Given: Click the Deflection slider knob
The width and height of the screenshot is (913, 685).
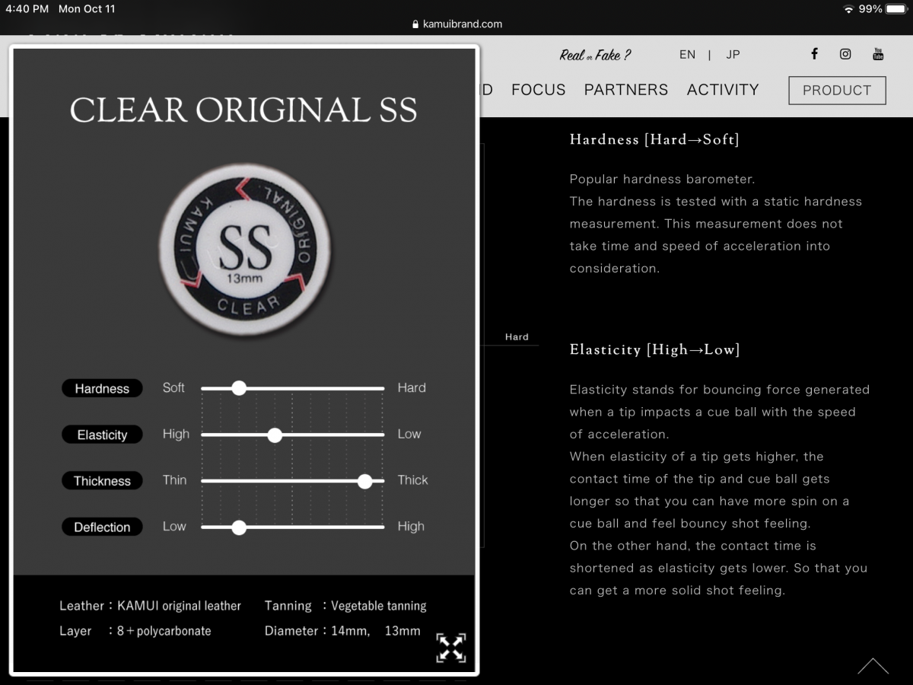Looking at the screenshot, I should (x=239, y=527).
